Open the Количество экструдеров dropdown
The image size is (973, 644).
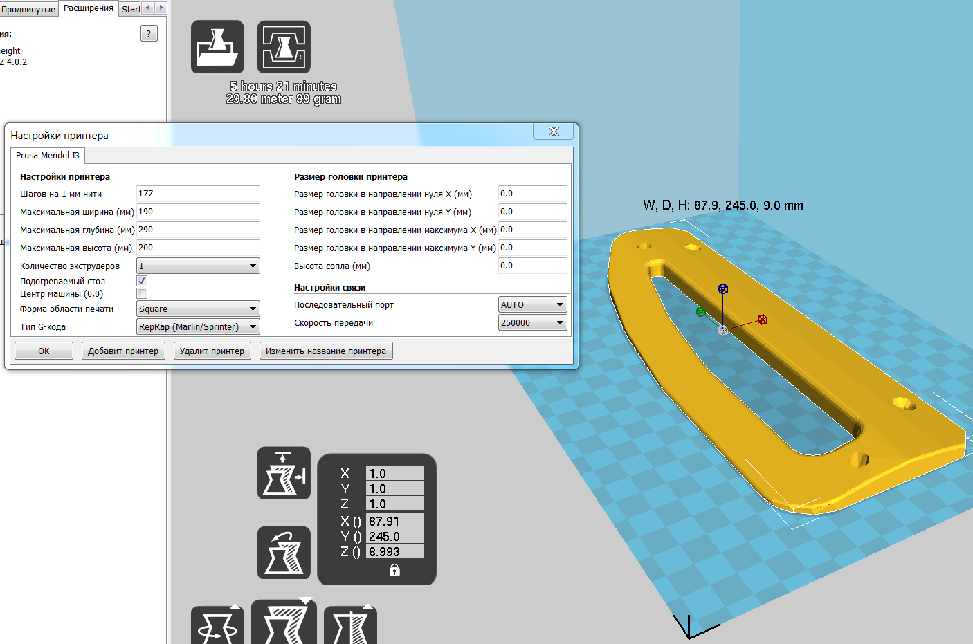tap(198, 266)
